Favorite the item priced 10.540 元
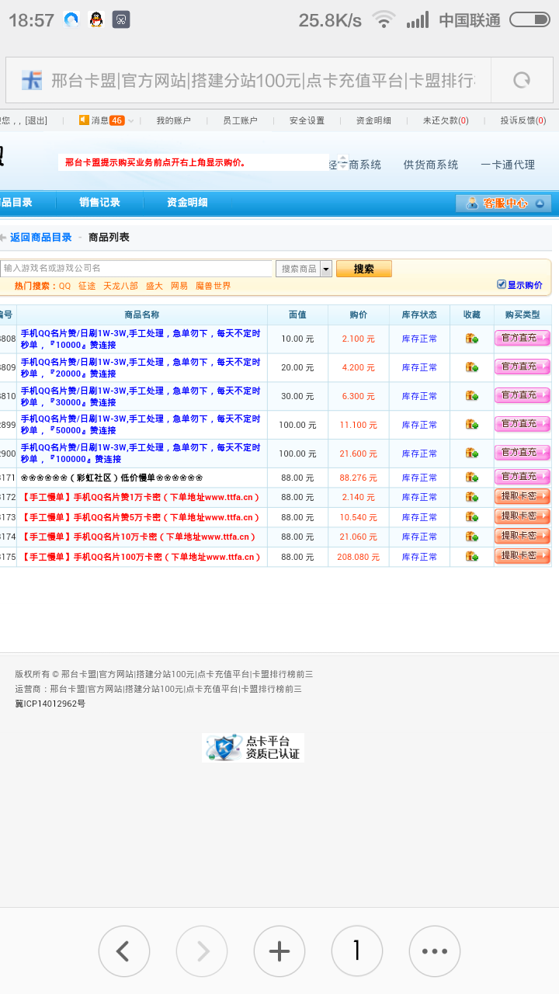Image resolution: width=559 pixels, height=994 pixels. pyautogui.click(x=471, y=517)
